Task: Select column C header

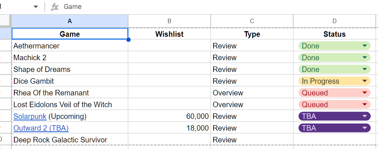Action: 252,21
